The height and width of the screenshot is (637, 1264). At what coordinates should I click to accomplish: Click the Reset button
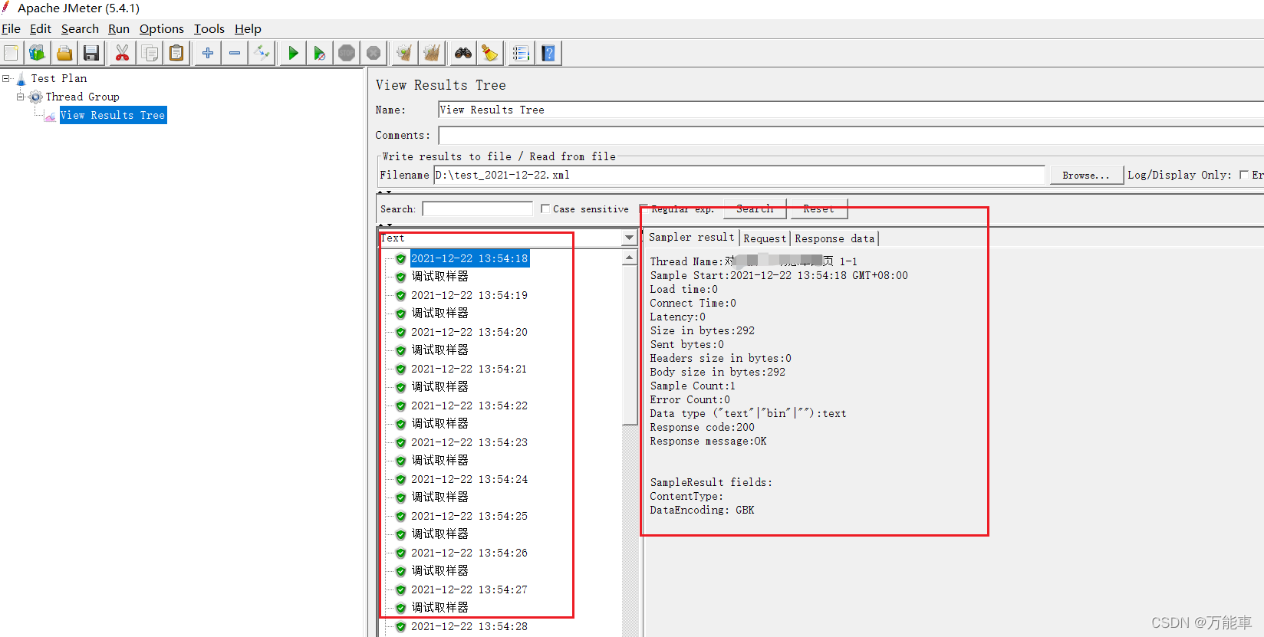(818, 209)
